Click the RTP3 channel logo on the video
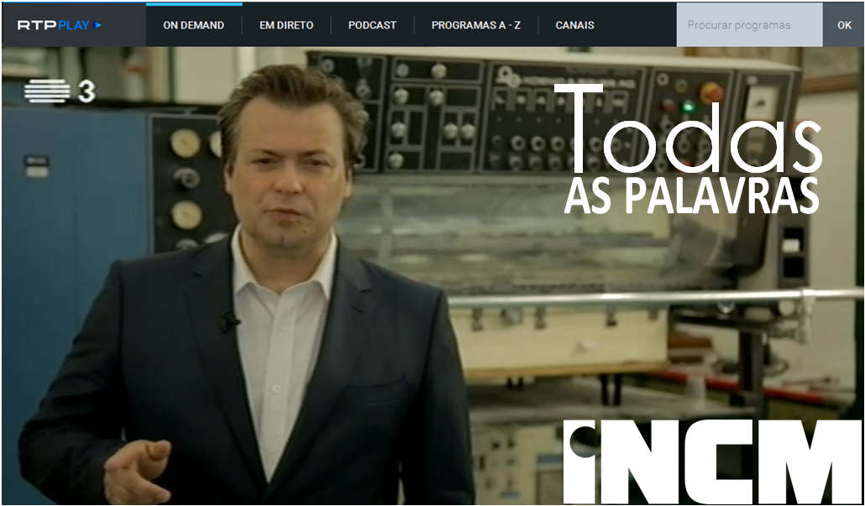The height and width of the screenshot is (506, 865). [60, 91]
